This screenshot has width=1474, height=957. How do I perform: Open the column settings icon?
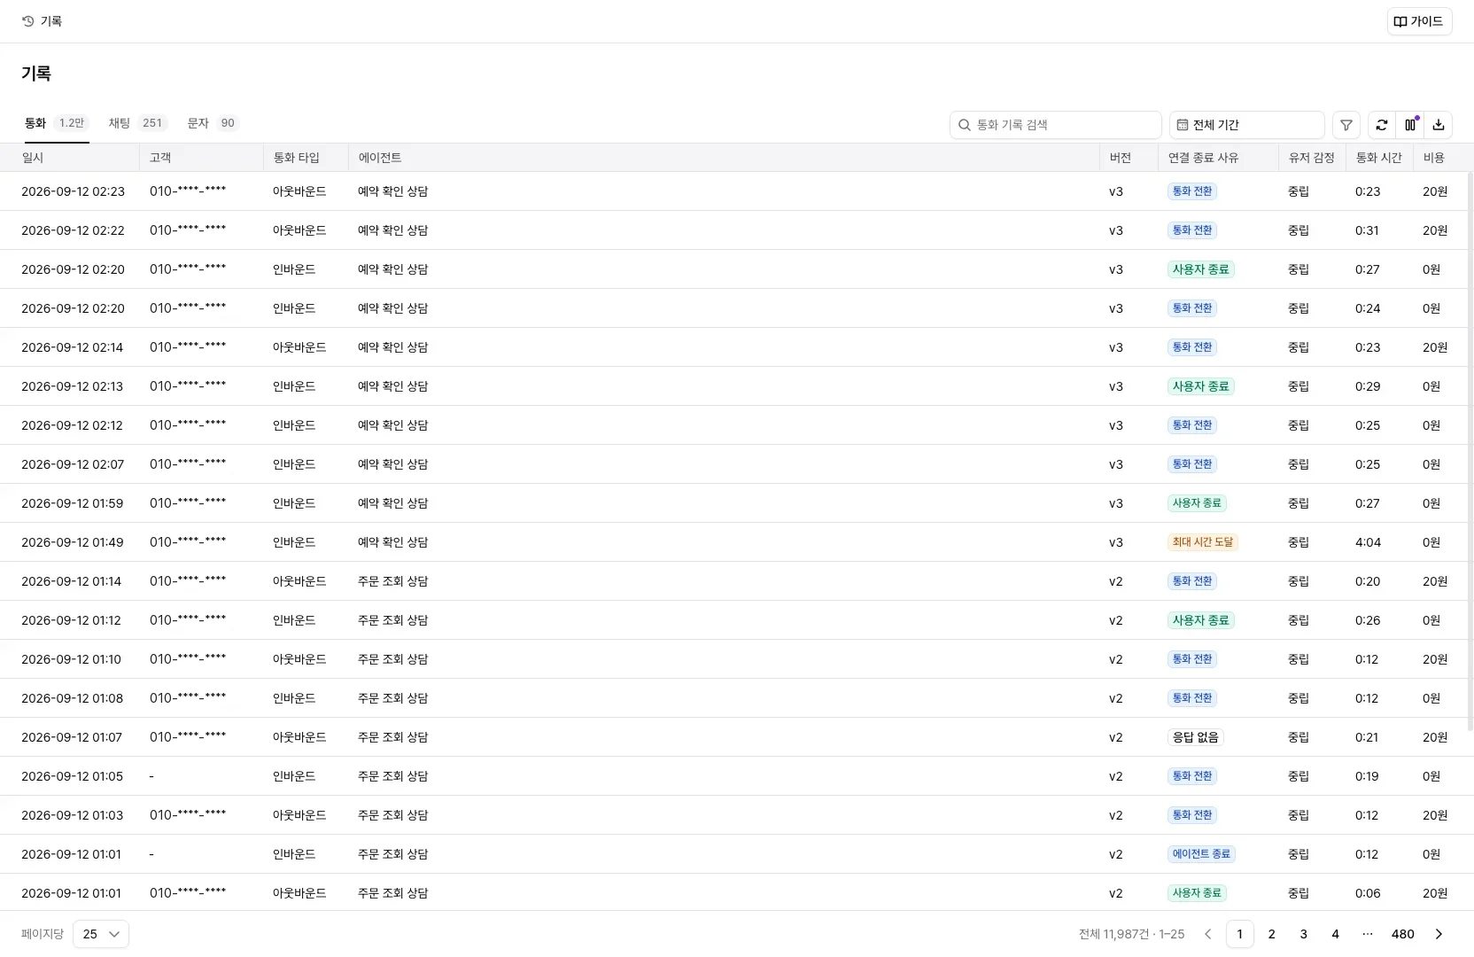point(1410,125)
